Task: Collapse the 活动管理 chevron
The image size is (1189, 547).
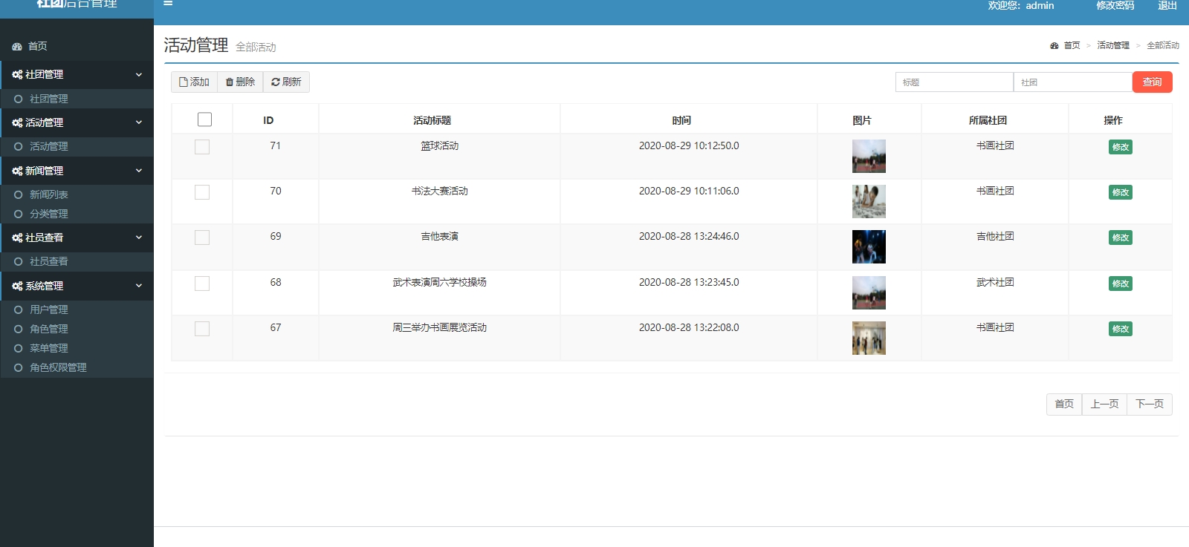Action: 138,122
